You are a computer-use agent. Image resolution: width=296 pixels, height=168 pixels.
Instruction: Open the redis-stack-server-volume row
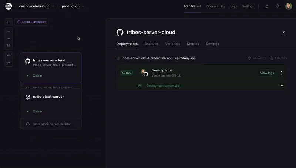(51, 124)
